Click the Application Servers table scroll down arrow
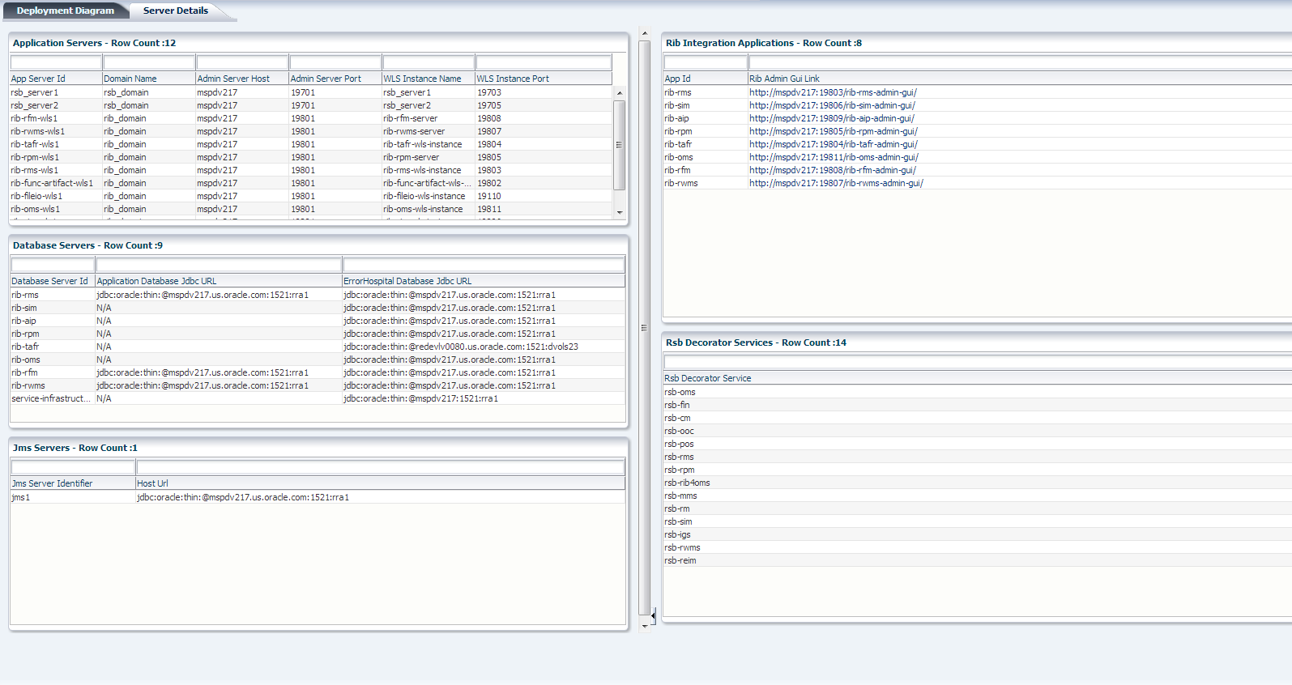Viewport: 1292px width, 685px height. [x=620, y=212]
